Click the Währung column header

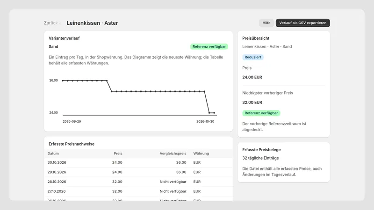point(201,154)
